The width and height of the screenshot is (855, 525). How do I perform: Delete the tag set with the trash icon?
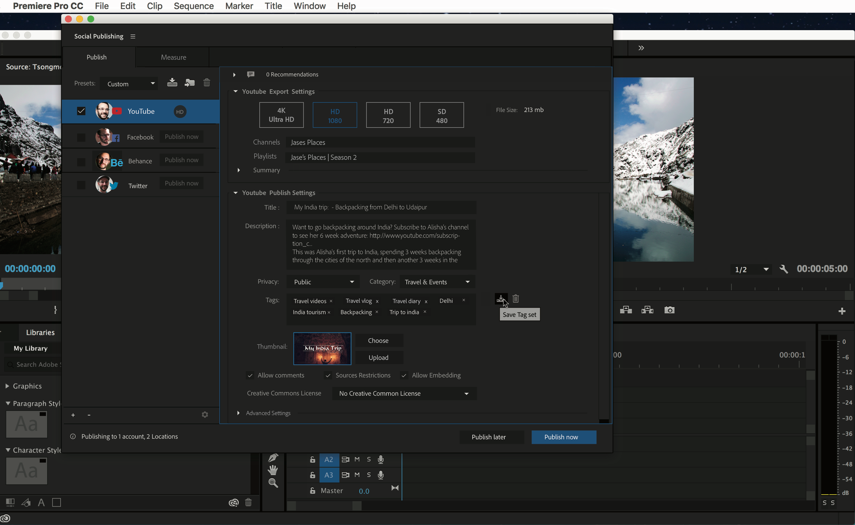pyautogui.click(x=516, y=298)
